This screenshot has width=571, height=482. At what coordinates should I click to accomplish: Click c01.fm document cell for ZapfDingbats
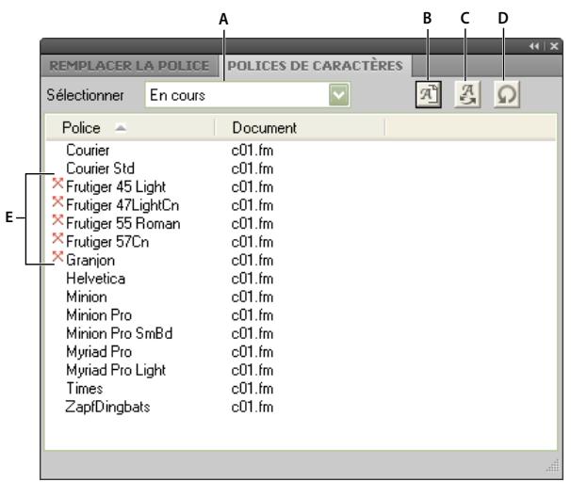tap(253, 407)
